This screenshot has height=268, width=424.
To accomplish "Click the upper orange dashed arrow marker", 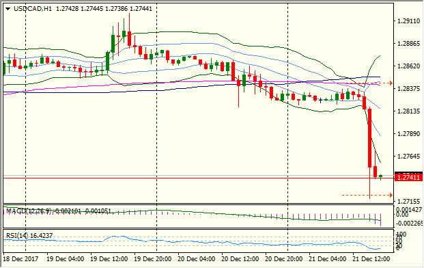I will click(x=391, y=83).
